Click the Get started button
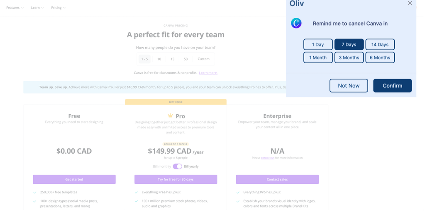 [x=74, y=179]
